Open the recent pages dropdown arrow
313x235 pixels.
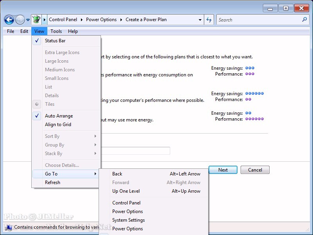click(28, 20)
